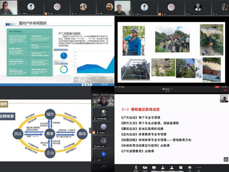This screenshot has height=172, width=229.
Task: Open the emoji reactions icon
Action: coord(190,168)
